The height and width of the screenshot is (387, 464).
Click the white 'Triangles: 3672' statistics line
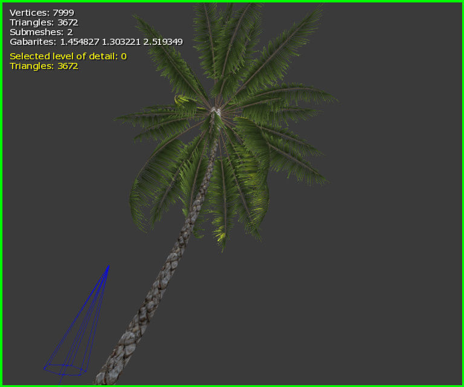coord(43,22)
